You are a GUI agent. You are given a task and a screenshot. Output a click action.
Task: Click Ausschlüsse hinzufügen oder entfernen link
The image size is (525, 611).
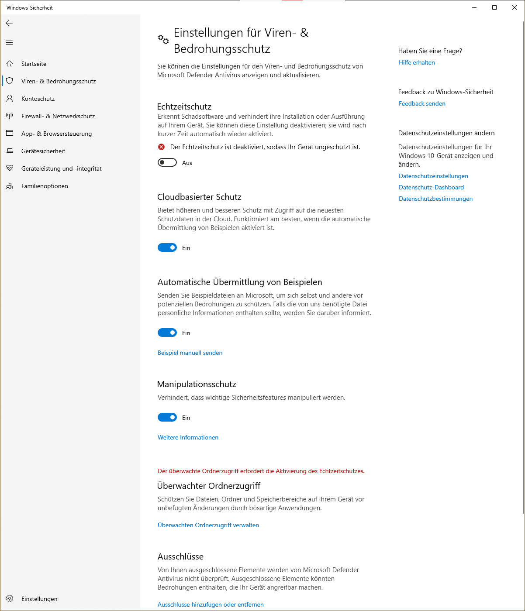pyautogui.click(x=211, y=604)
